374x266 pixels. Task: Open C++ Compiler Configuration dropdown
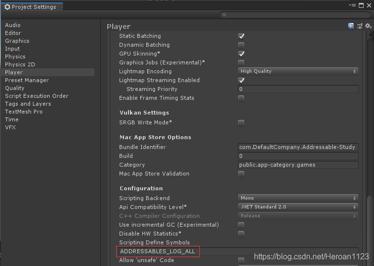[x=298, y=216]
